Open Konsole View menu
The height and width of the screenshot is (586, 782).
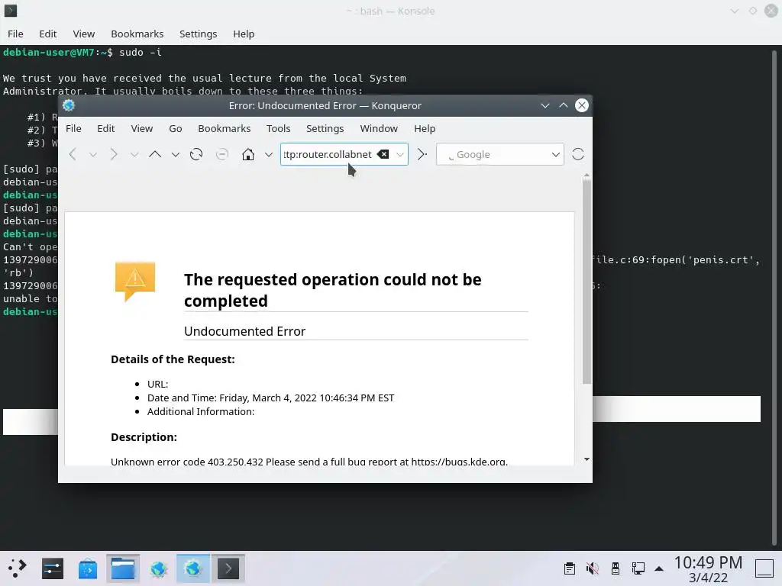84,34
